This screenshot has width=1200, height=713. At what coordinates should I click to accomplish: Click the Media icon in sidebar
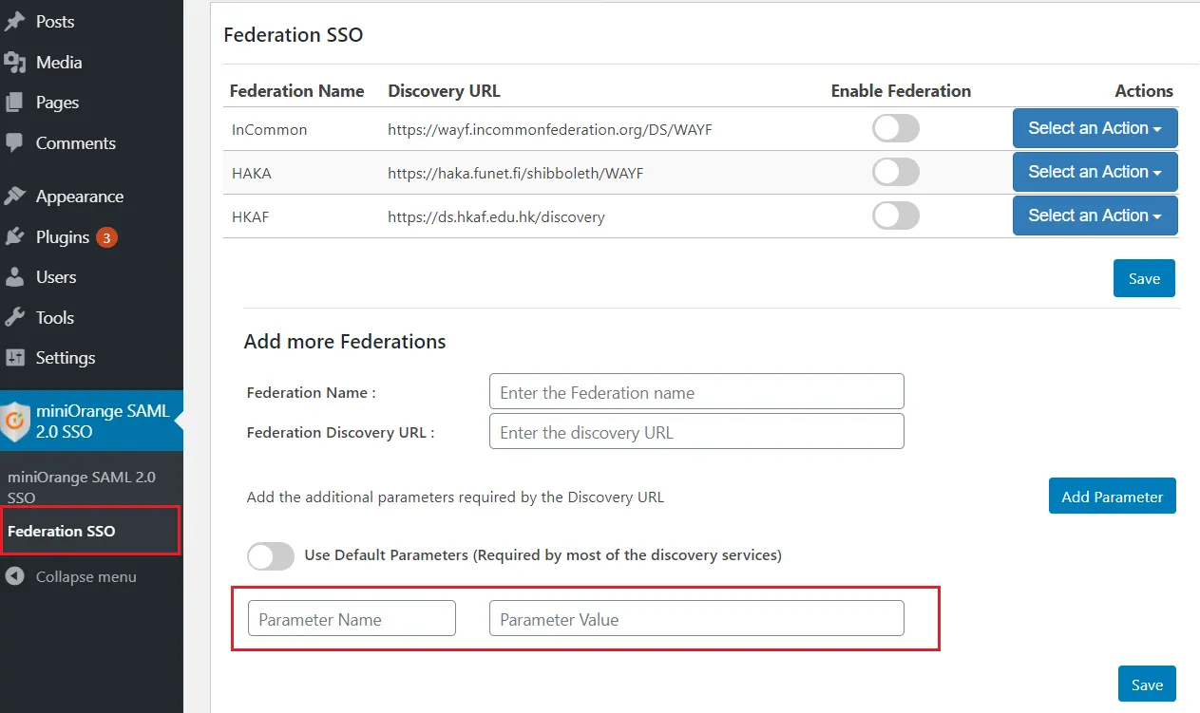point(14,62)
